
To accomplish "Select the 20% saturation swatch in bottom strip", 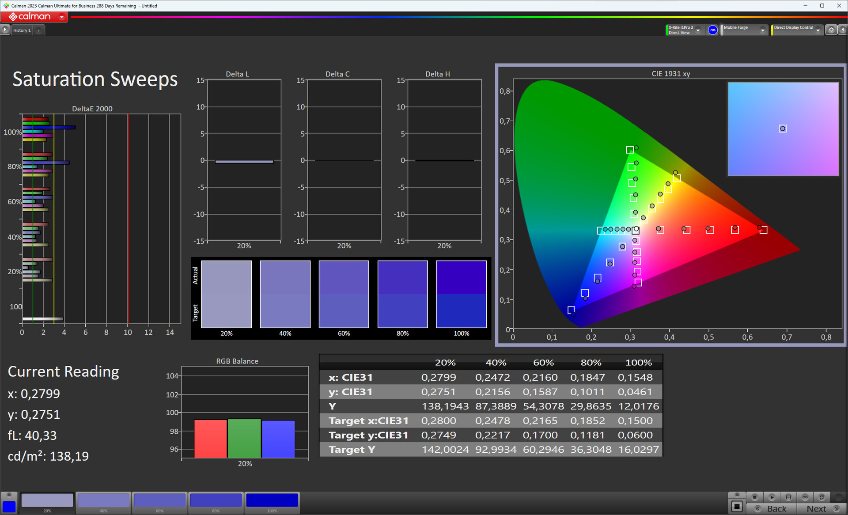I will pos(47,501).
